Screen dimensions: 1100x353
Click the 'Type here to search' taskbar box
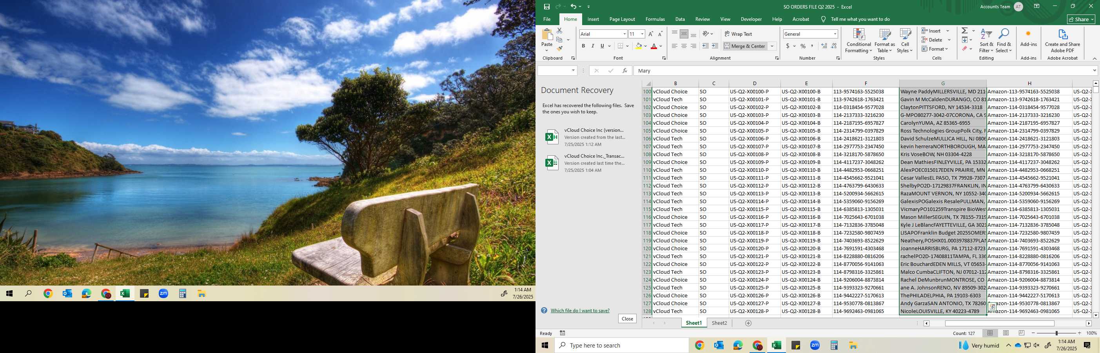coord(621,345)
